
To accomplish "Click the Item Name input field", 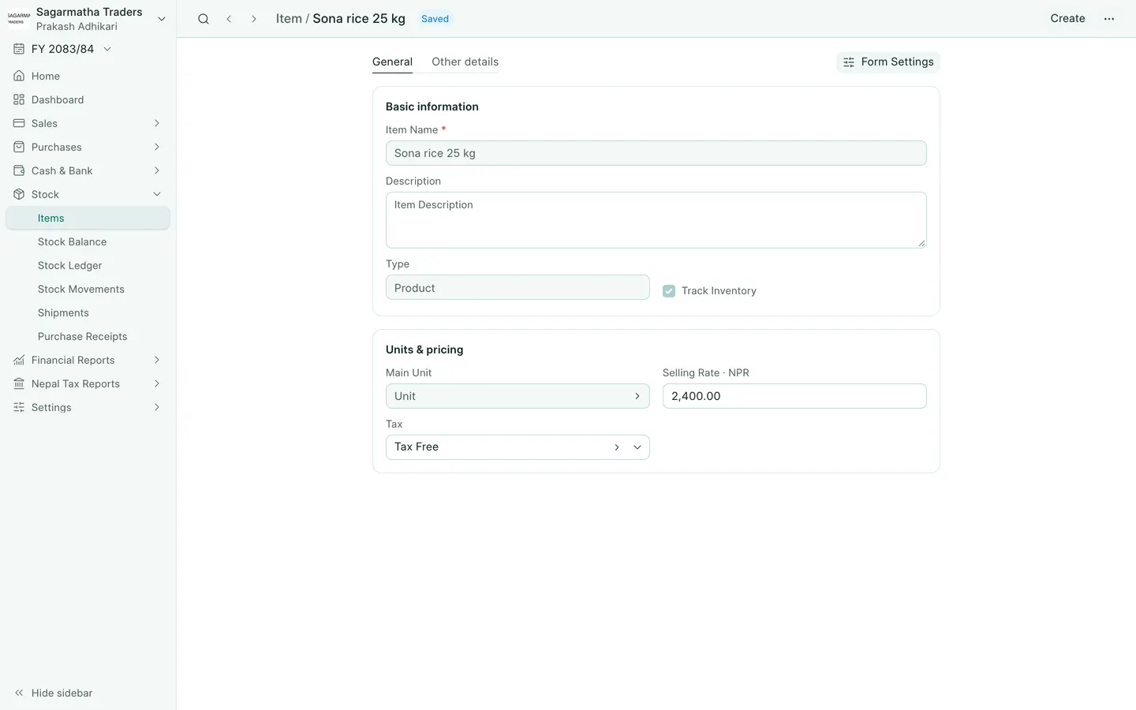I will (656, 153).
